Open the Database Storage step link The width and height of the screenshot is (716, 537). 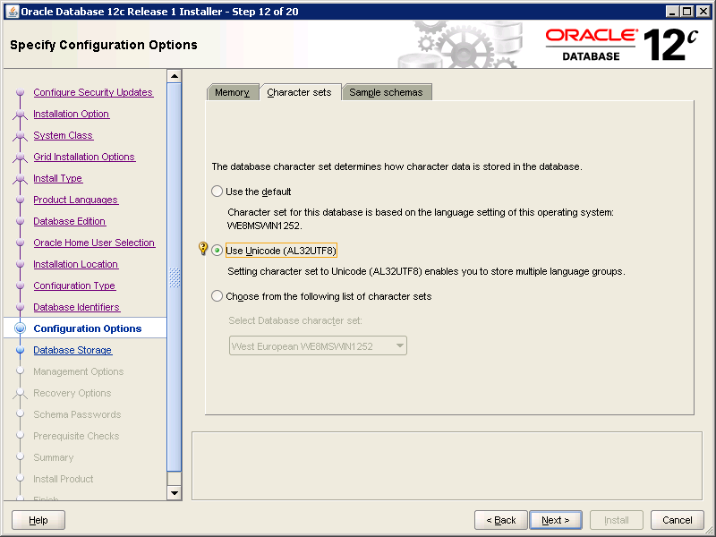(x=72, y=350)
